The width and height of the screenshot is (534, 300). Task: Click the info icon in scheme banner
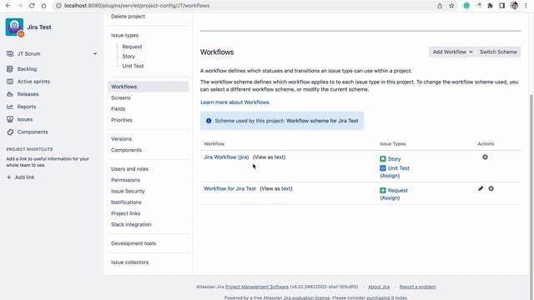(209, 121)
